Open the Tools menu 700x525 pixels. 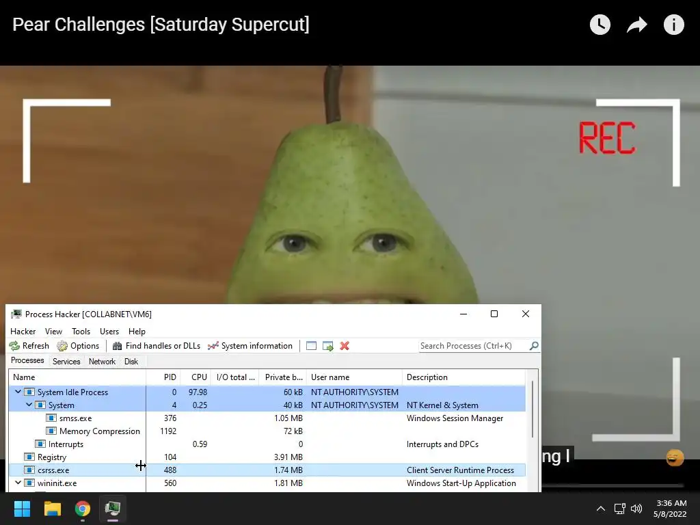(x=81, y=332)
